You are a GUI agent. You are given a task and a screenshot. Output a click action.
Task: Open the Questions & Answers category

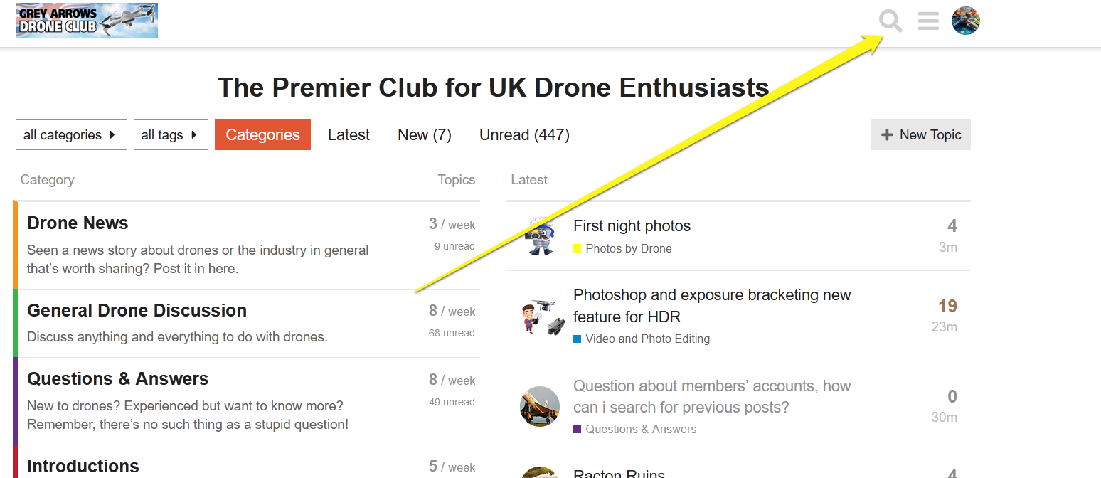117,379
